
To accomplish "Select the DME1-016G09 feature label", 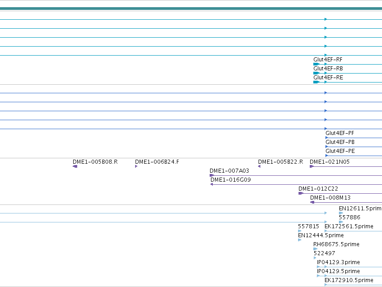I will pyautogui.click(x=230, y=180).
